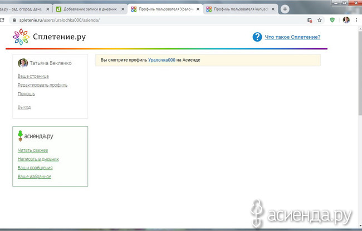
Task: Open the Что такое Сплетение? link
Action: (x=292, y=37)
